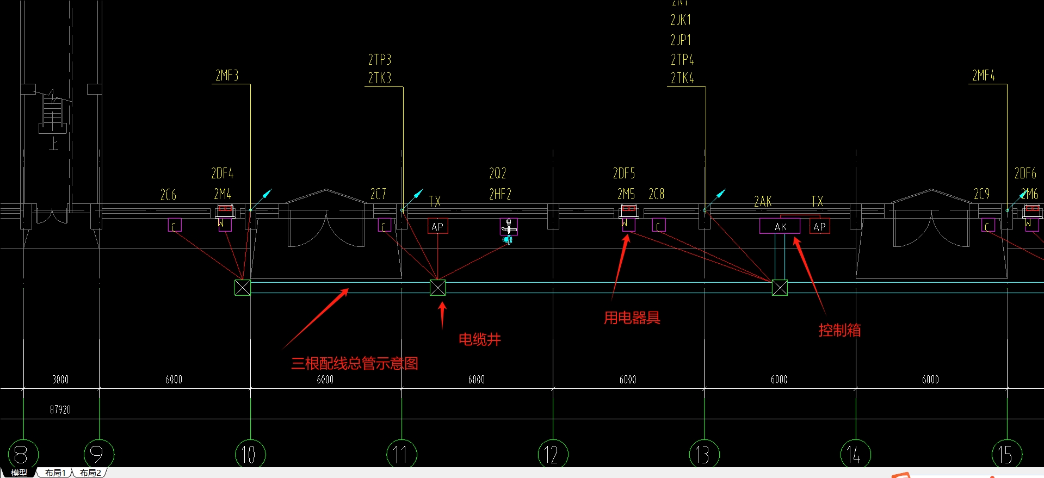Click the 6000 dimension between axes 12 and 13
Viewport: 1044px width, 478px height.
coord(628,380)
